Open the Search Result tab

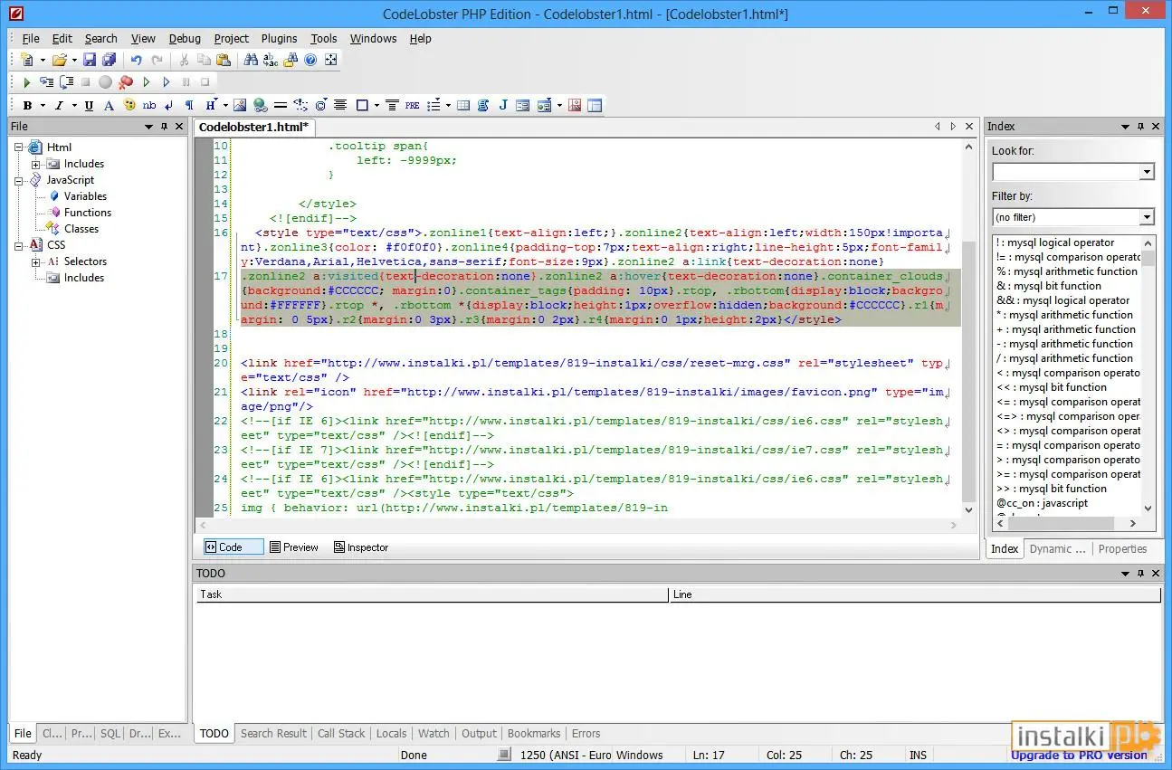[x=273, y=733]
